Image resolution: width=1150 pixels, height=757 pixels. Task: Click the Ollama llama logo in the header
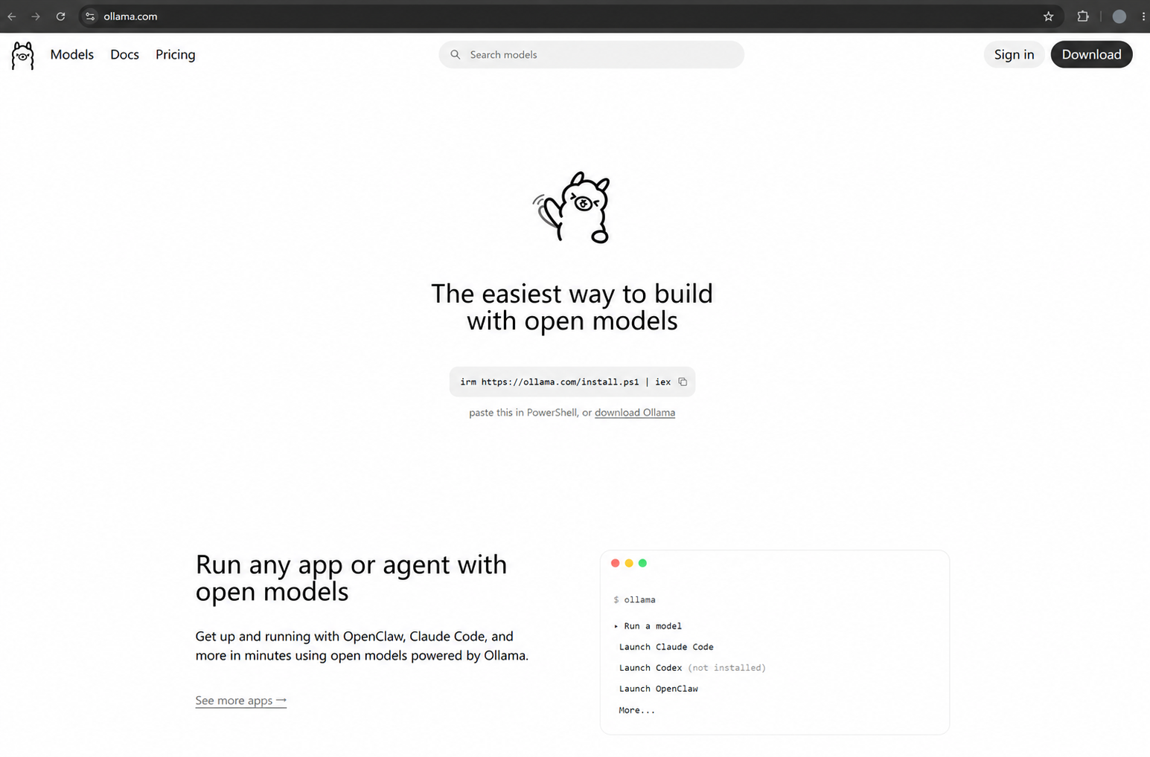tap(23, 55)
